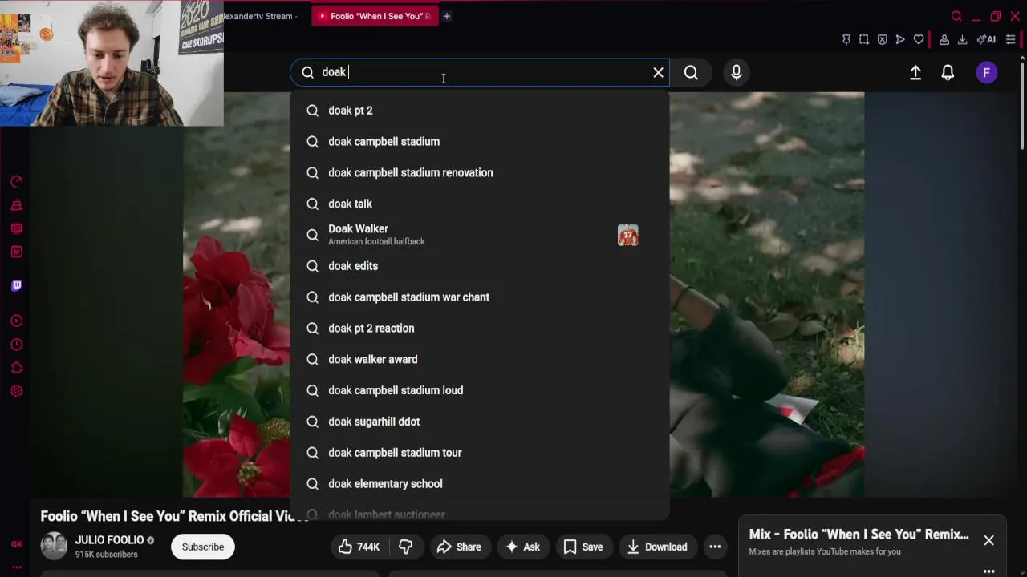Open the AI assistant toolbar button

click(986, 39)
